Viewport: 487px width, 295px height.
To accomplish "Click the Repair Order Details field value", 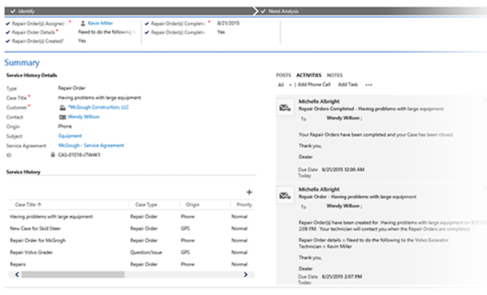I will point(107,32).
